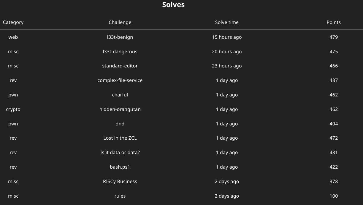Image resolution: width=363 pixels, height=205 pixels.
Task: Select the Points column header
Action: pos(334,22)
